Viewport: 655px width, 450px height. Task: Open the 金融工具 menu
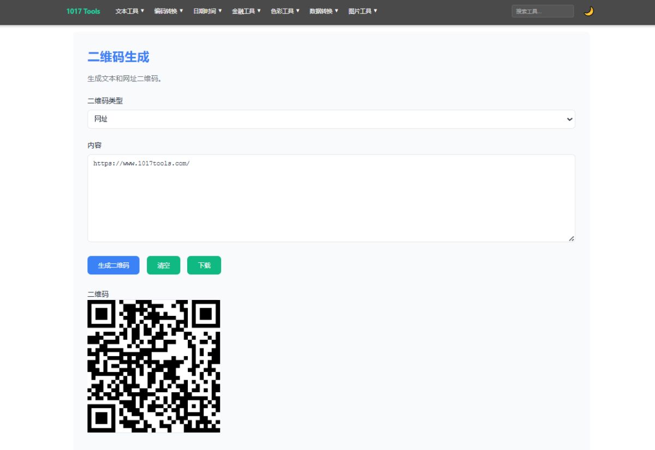(245, 11)
